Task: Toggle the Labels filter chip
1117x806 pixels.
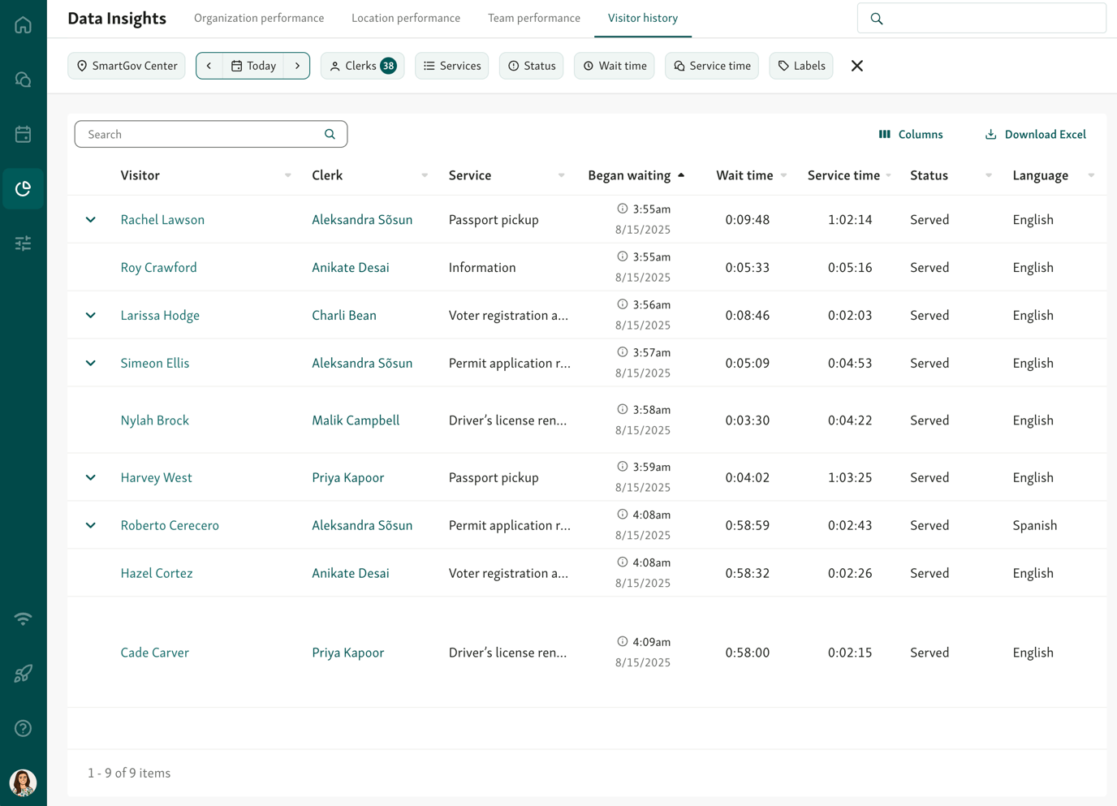Action: click(x=800, y=66)
